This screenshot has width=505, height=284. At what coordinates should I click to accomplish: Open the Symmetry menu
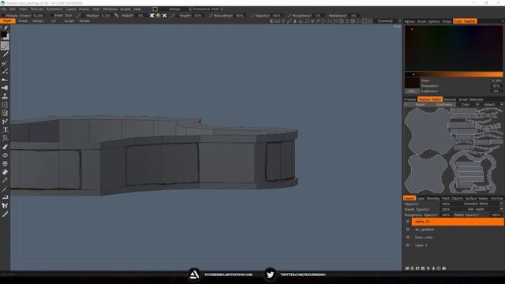click(54, 9)
